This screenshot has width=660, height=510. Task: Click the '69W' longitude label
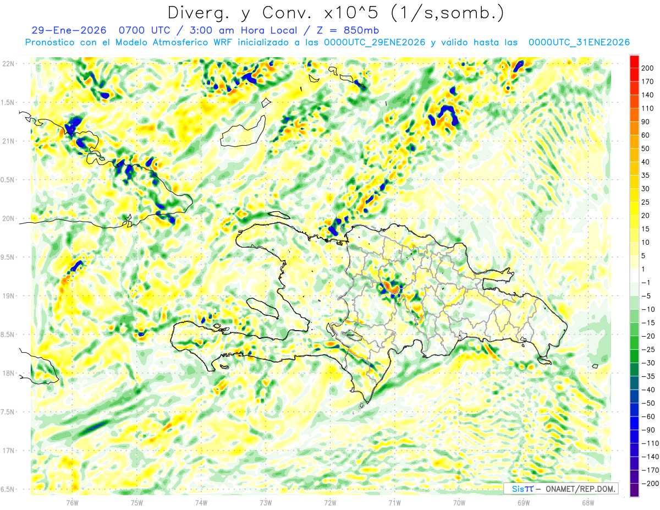(x=524, y=502)
